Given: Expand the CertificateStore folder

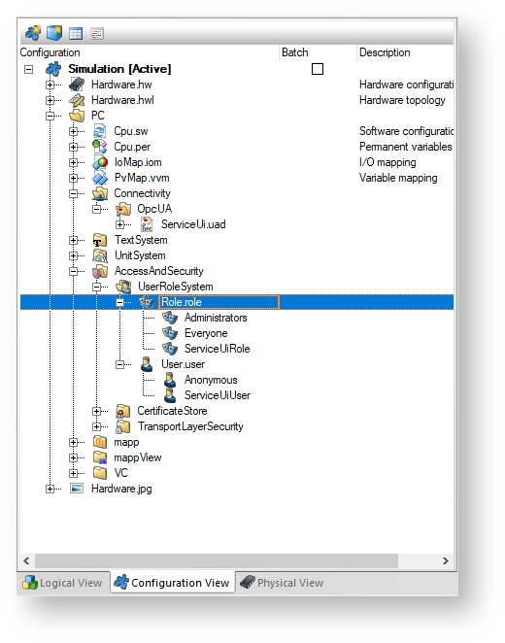Looking at the screenshot, I should (x=97, y=411).
